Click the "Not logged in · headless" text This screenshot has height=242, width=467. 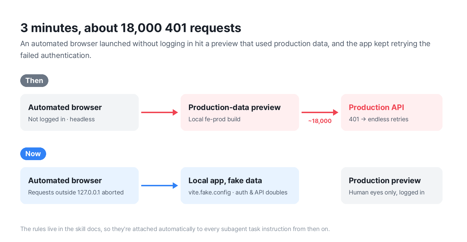(61, 119)
